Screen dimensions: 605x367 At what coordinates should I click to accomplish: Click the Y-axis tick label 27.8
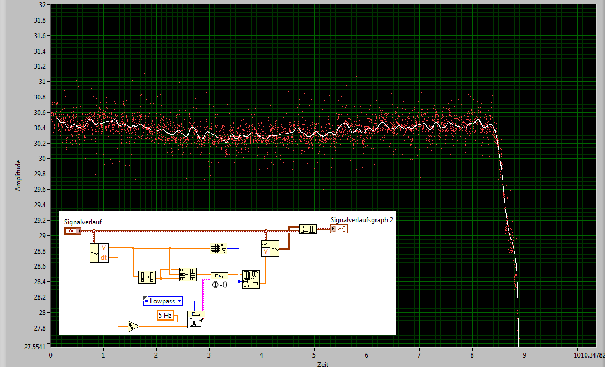pos(40,328)
